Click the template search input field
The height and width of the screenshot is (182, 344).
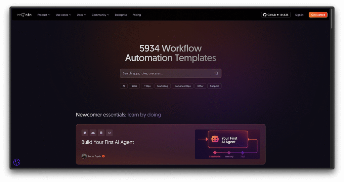point(166,73)
